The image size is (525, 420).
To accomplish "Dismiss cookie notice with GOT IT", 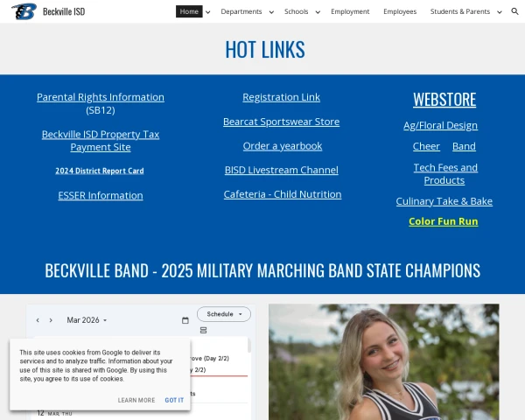I will (174, 400).
